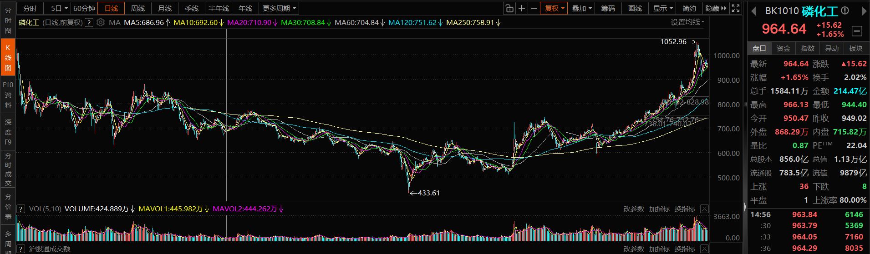
Task: Switch to 月线 period
Action: click(165, 8)
